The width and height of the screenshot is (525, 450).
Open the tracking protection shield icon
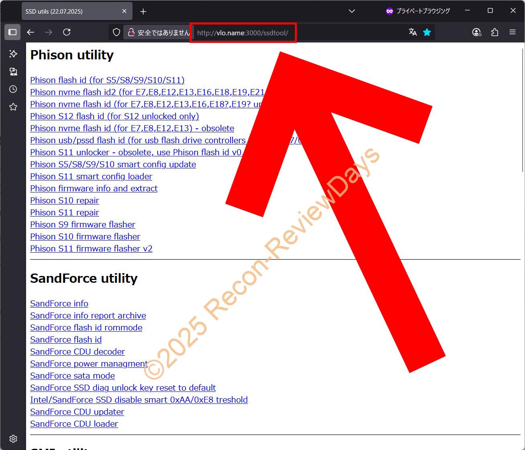pos(116,32)
